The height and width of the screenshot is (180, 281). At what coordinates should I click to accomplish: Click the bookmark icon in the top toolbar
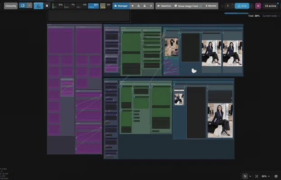coord(47,6)
